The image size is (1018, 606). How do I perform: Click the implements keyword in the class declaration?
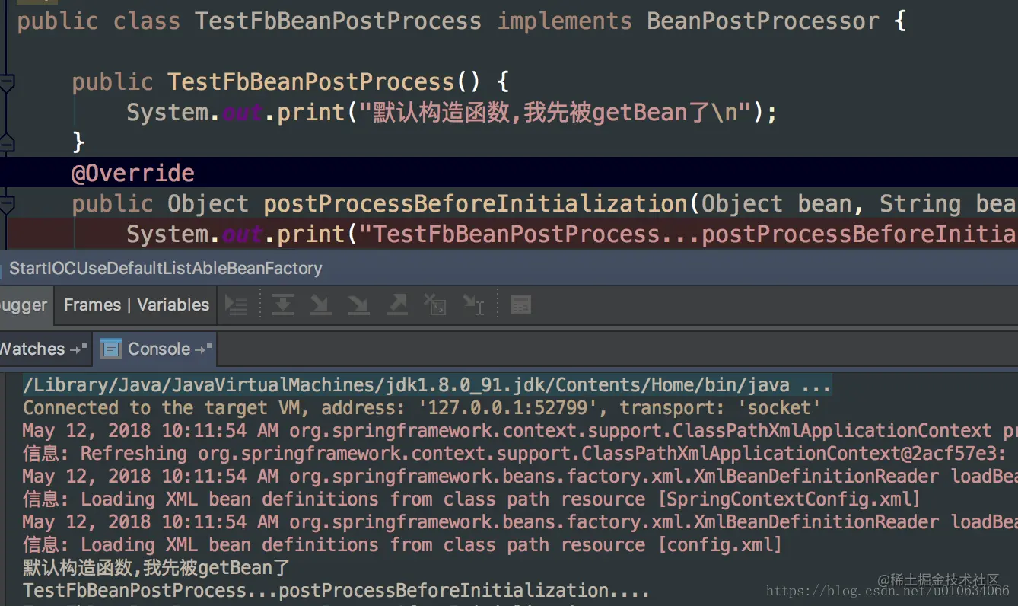click(565, 21)
